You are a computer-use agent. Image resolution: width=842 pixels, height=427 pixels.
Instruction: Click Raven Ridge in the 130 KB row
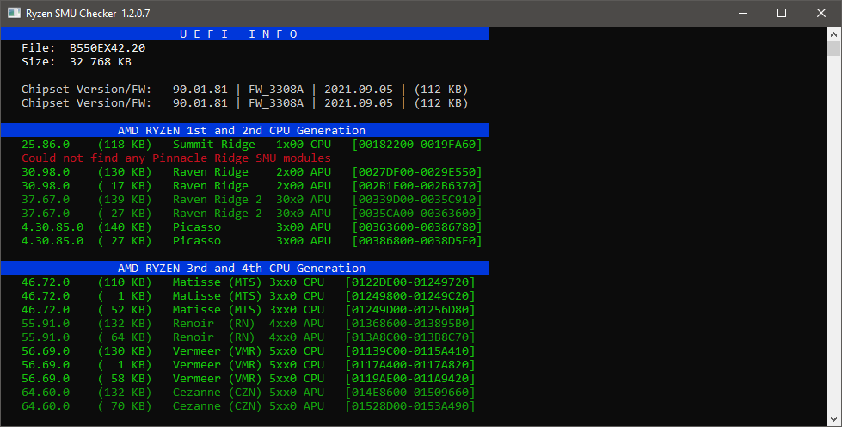point(211,172)
